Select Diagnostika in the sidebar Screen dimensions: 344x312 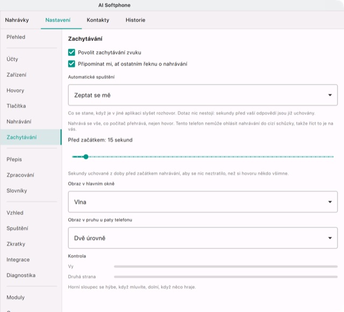(x=31, y=275)
